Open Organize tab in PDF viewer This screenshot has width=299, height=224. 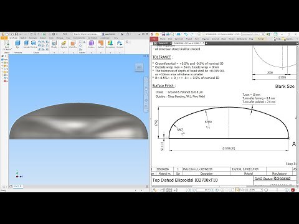tap(206, 39)
